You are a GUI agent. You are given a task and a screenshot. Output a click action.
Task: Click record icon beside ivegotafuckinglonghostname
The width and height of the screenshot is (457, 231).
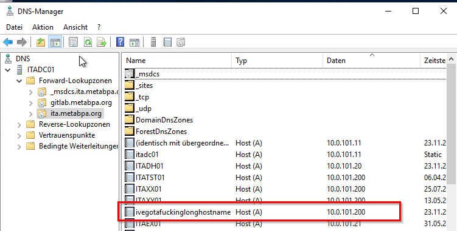(x=130, y=212)
